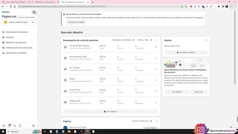Open Chrome from the Windows taskbar
Viewport: 238px width, 134px height.
pyautogui.click(x=87, y=131)
